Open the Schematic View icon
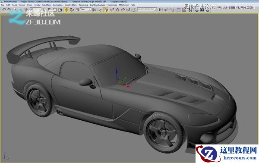This screenshot has height=163, width=259. [x=184, y=10]
